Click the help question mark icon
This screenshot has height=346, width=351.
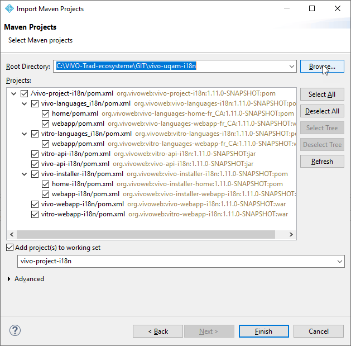point(15,330)
